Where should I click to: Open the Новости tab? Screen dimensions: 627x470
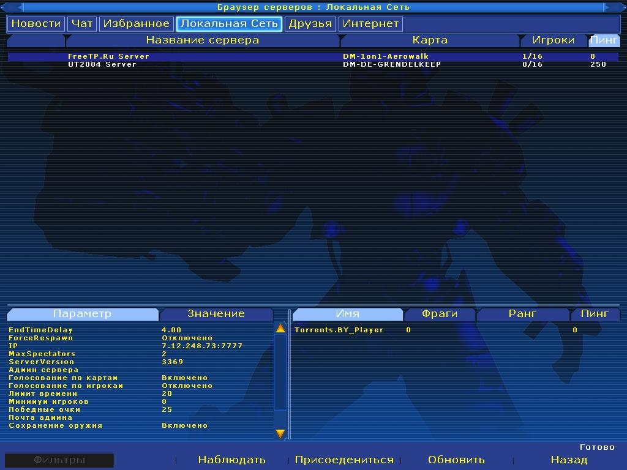coord(36,24)
